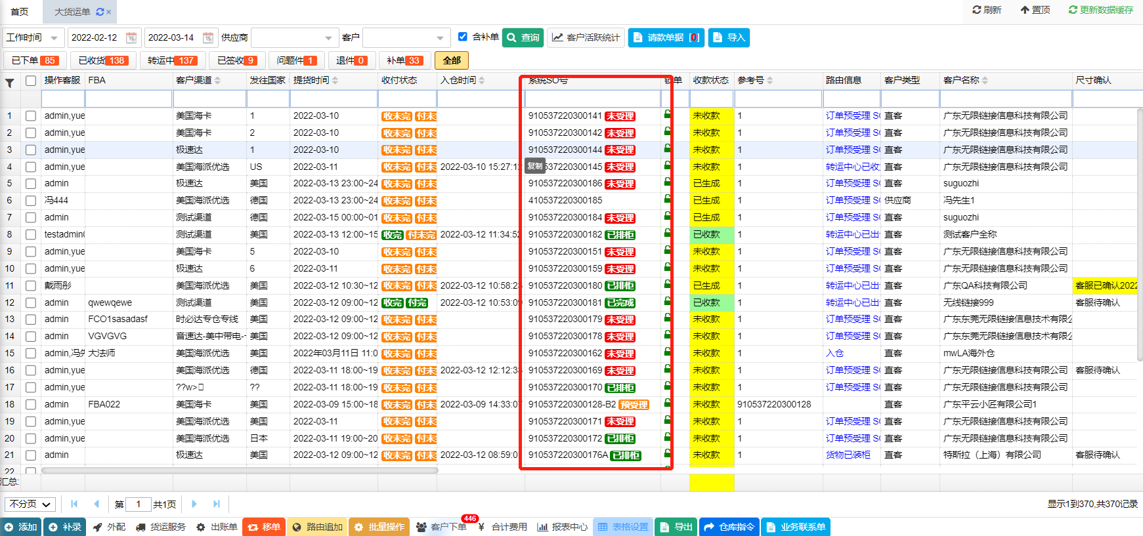This screenshot has height=536, width=1143.
Task: Jump to the last page arrow
Action: [x=216, y=504]
